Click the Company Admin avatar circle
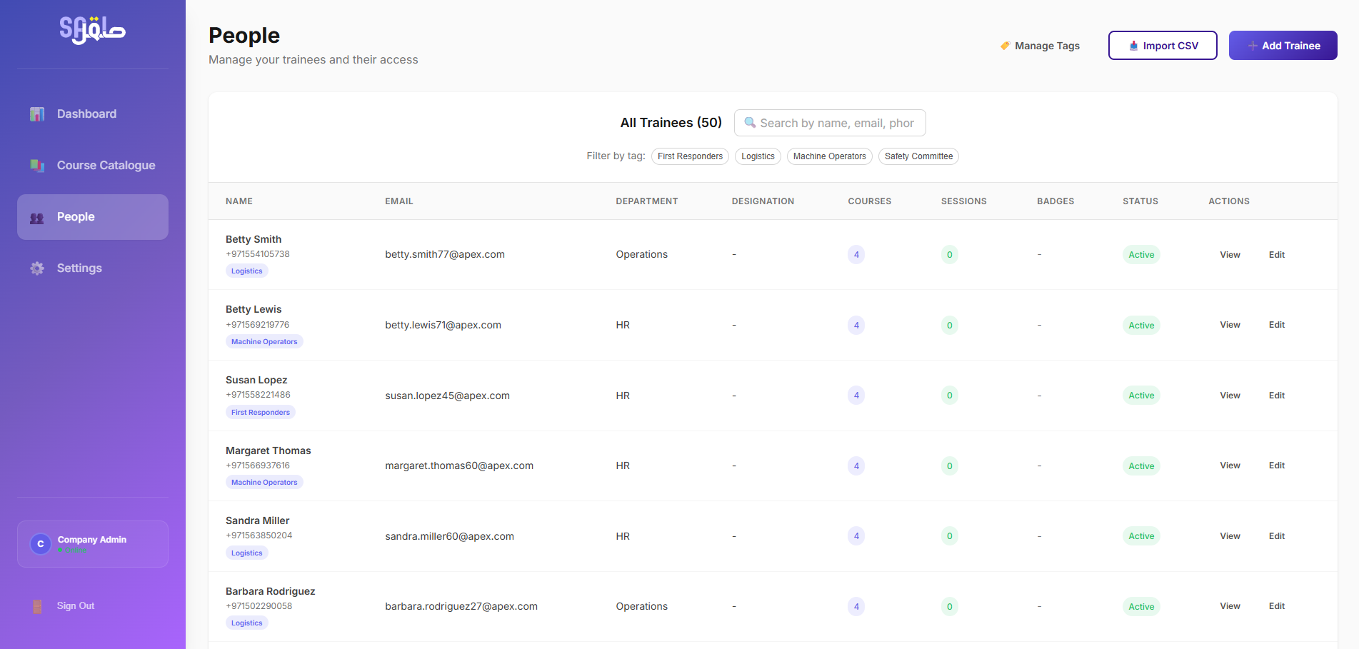Viewport: 1359px width, 649px height. pos(41,544)
